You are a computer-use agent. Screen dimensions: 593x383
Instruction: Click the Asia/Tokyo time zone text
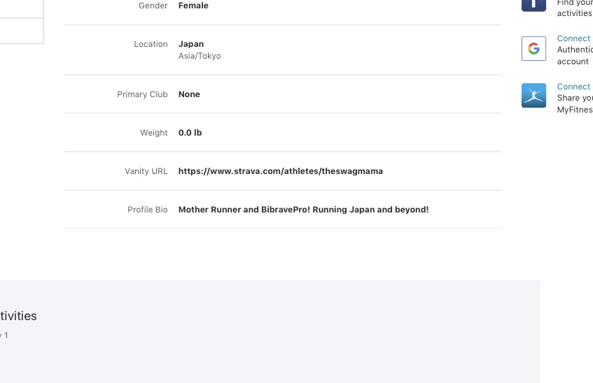tap(200, 56)
